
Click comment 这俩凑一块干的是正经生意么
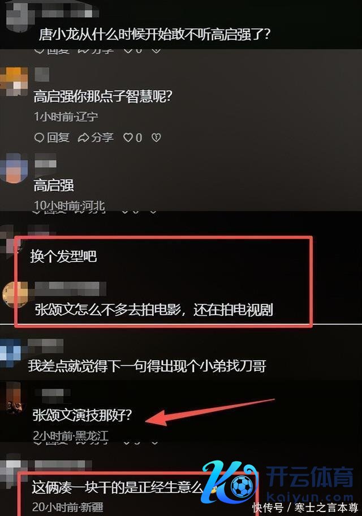(118, 487)
